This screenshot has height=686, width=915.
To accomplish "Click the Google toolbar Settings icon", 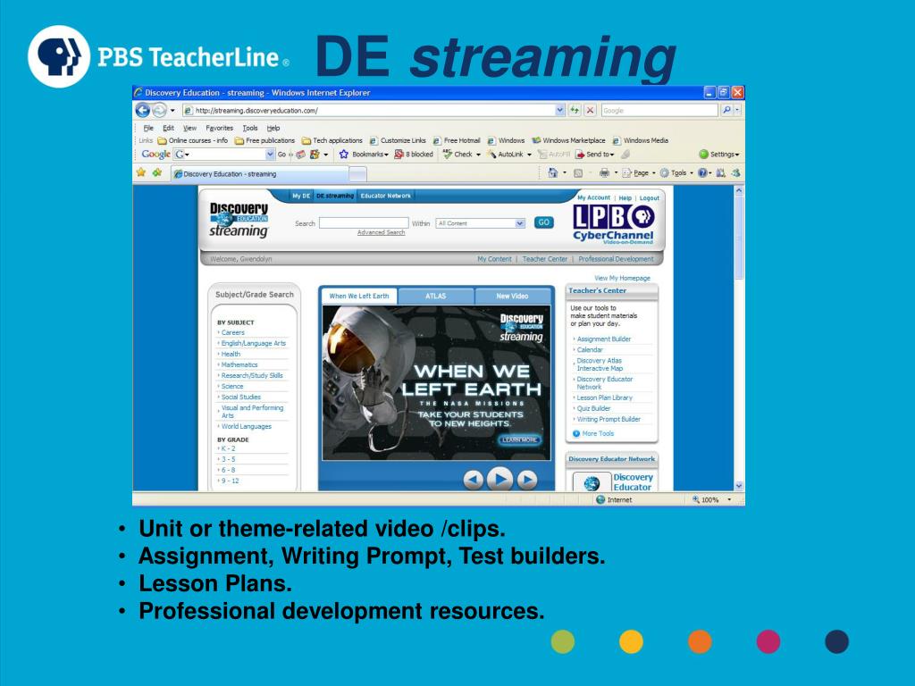I will (x=704, y=154).
